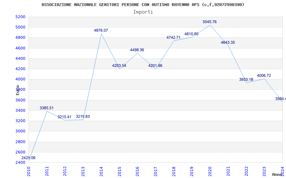
Task: Click y-axis value 4400
Action: pos(21,58)
